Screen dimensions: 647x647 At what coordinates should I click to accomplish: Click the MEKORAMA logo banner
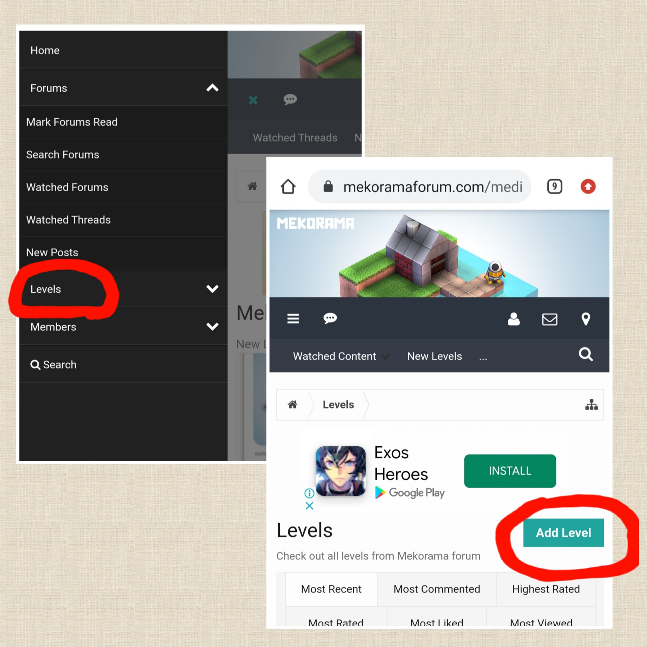315,223
